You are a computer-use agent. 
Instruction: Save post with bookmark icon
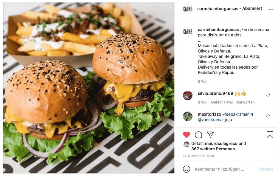click(x=270, y=135)
